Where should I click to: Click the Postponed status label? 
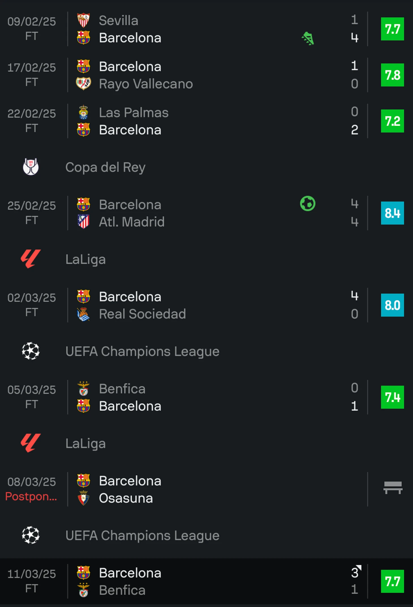[31, 496]
